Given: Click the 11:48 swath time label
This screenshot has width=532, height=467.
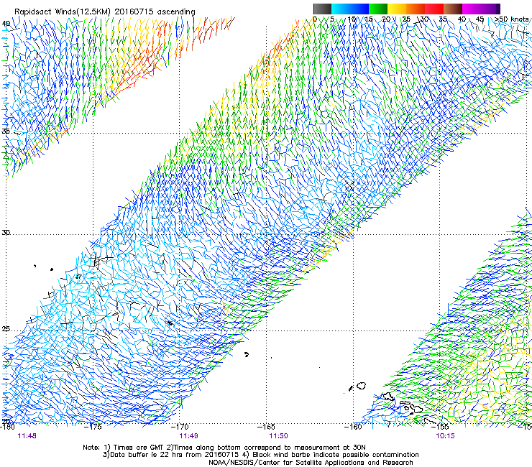Looking at the screenshot, I should (x=27, y=436).
